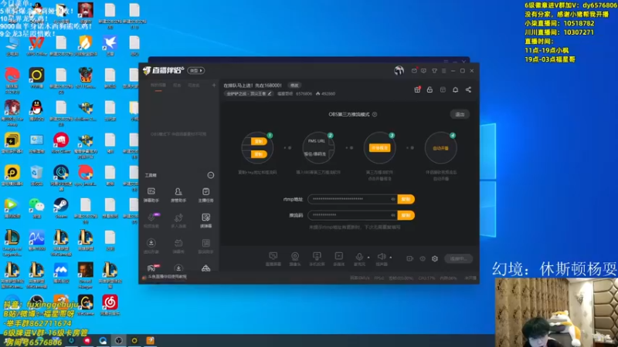The image size is (618, 347).
Task: Click the OBS icon in the taskbar
Action: (x=119, y=341)
